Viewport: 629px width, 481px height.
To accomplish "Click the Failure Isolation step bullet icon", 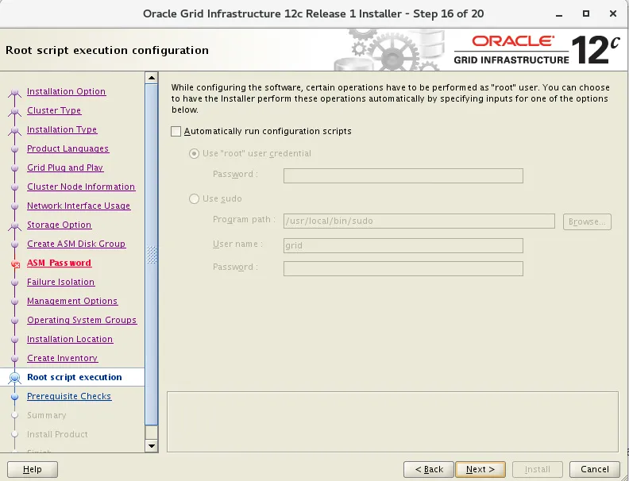I will point(15,283).
